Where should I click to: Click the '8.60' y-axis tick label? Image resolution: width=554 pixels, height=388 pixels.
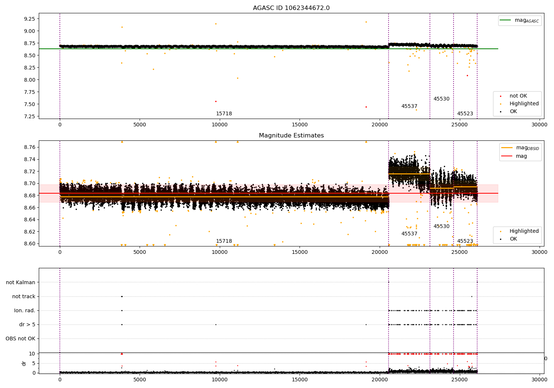(30, 244)
